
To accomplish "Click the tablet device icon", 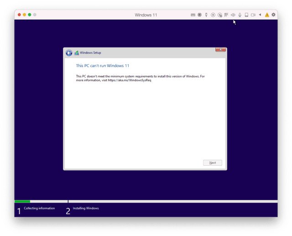I will click(x=247, y=15).
